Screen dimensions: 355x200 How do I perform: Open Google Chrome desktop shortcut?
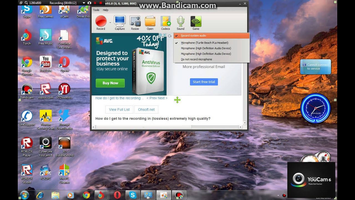point(27,66)
